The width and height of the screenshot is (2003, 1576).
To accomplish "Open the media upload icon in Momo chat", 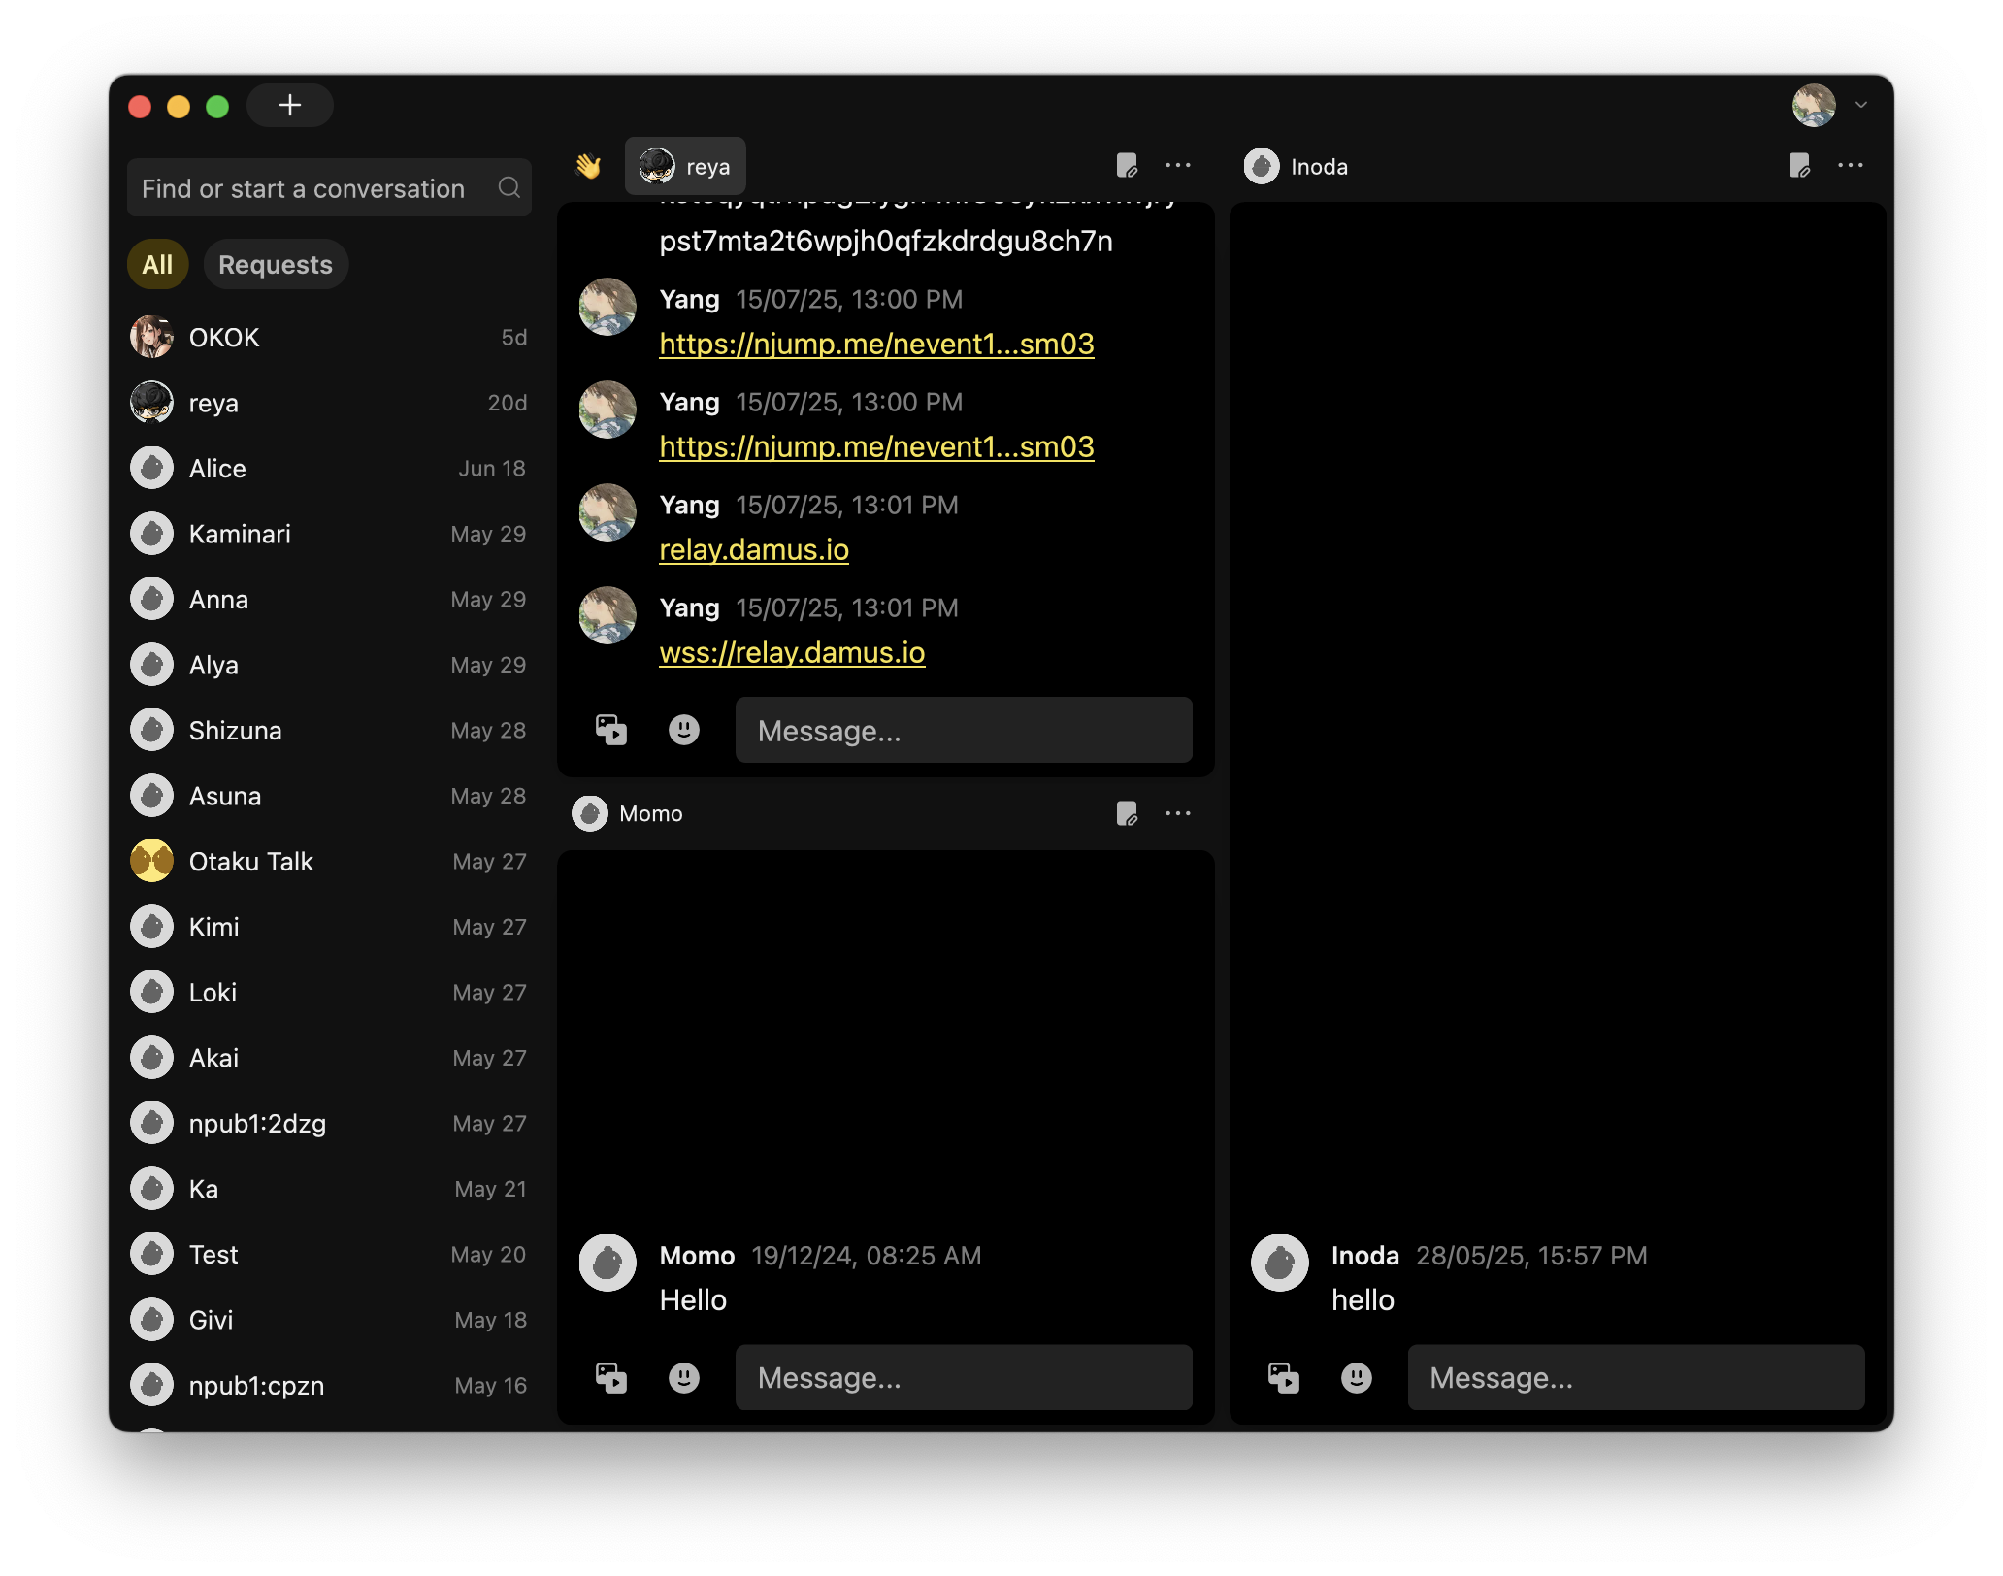I will coord(610,1377).
